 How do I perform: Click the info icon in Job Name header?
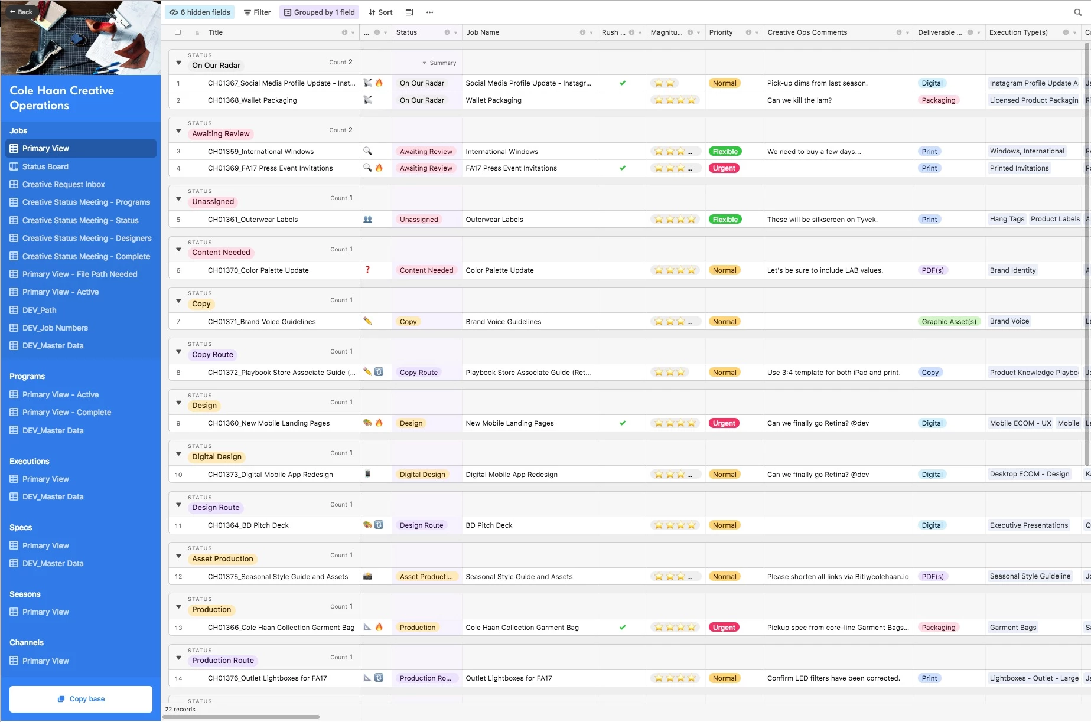582,32
